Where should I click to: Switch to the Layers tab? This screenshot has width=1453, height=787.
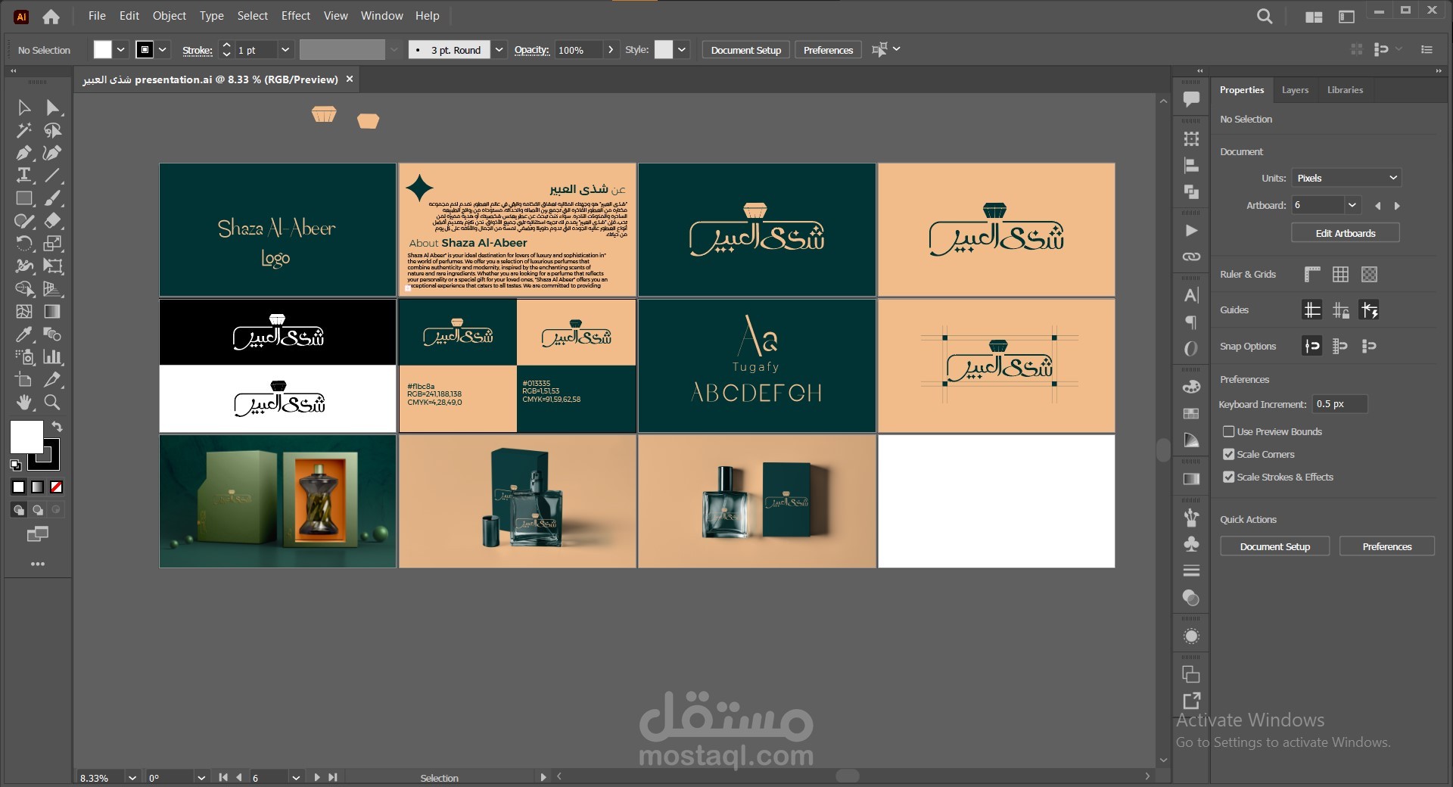tap(1295, 90)
